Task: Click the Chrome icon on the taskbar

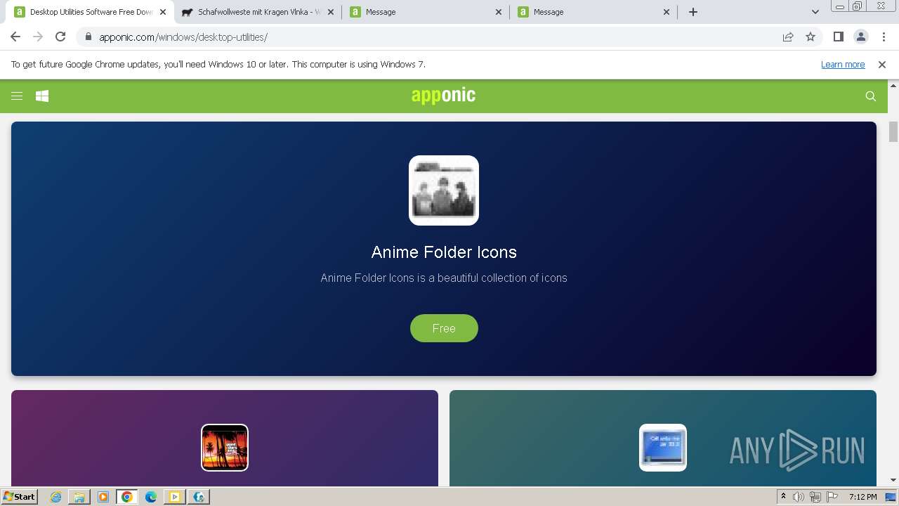Action: click(x=127, y=497)
